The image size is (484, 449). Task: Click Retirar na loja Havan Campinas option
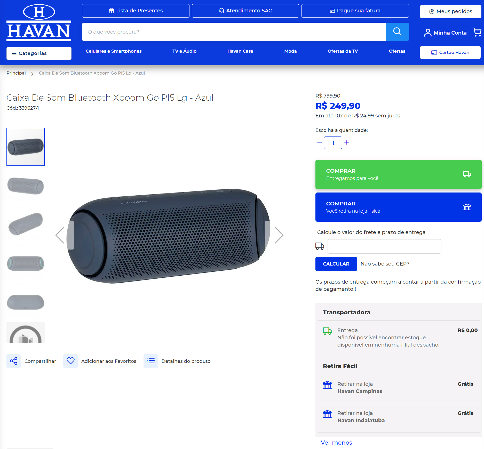(x=399, y=388)
